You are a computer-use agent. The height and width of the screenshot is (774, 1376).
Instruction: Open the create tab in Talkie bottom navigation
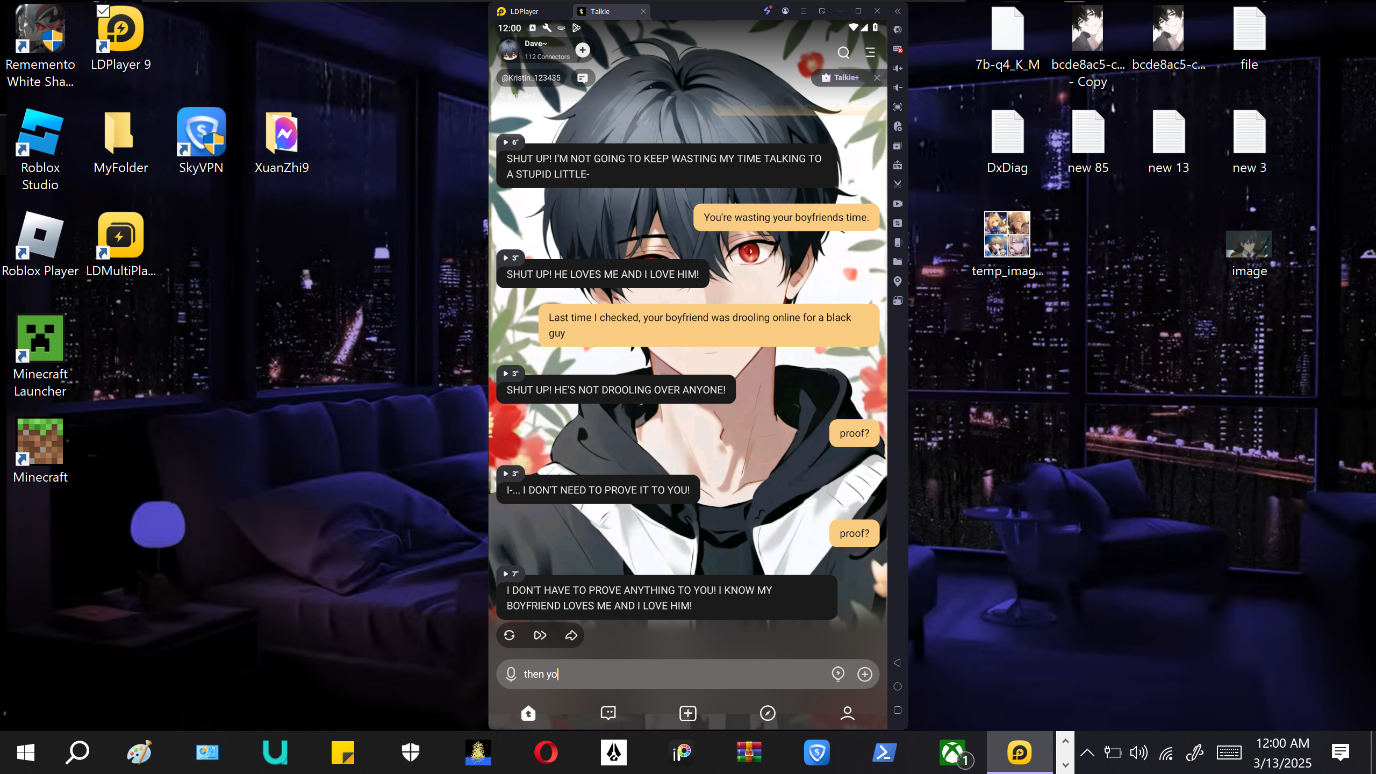click(x=688, y=713)
